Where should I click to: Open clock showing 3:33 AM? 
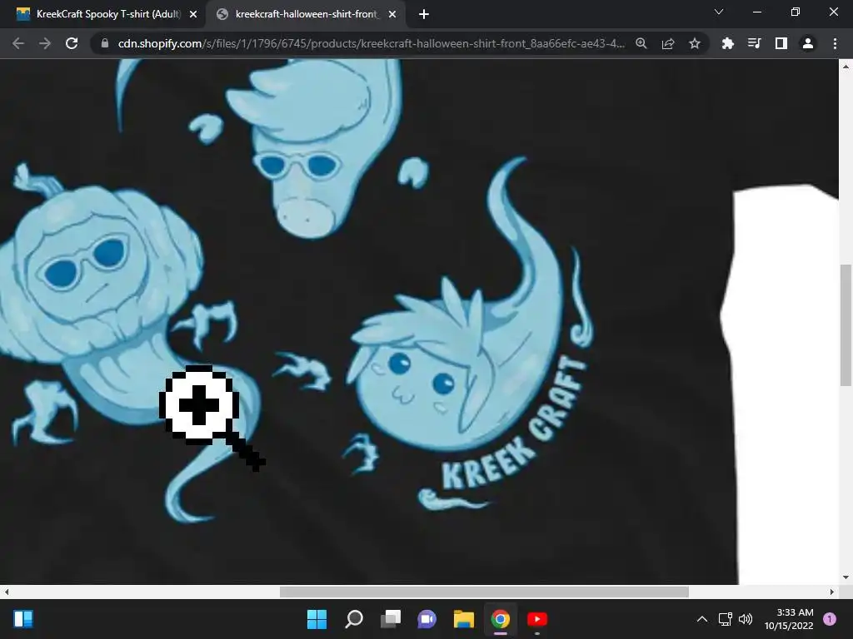point(789,619)
